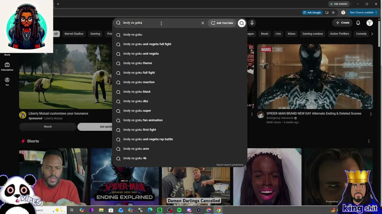Select "broly vs goku and vegeta rap battle"
The height and width of the screenshot is (214, 382).
pos(179,139)
